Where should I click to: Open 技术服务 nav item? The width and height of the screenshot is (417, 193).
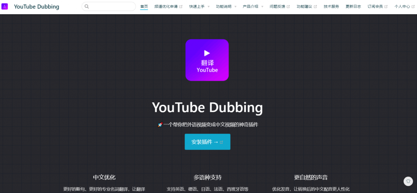331,7
